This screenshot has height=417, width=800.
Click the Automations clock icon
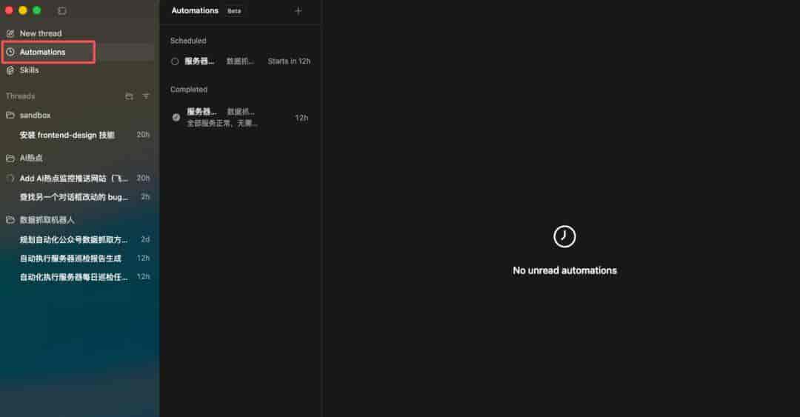tap(10, 52)
